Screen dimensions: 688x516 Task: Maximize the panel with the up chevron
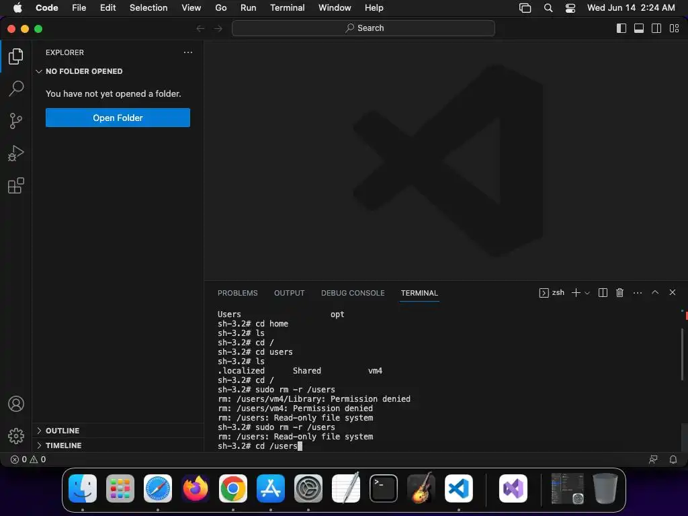pyautogui.click(x=655, y=292)
